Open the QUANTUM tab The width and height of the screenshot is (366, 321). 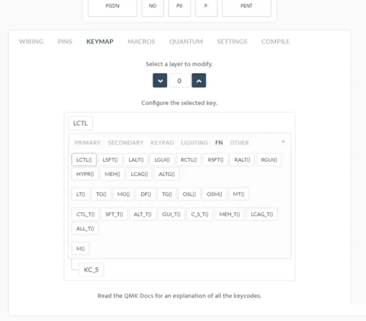(186, 42)
